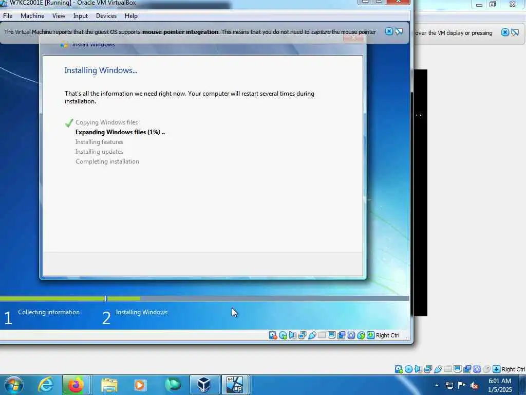526x395 pixels.
Task: Click the 'Installing Windows' stage label
Action: (x=142, y=312)
